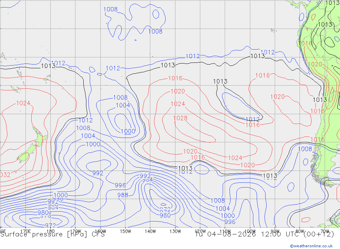Click the 'Tu 04-08-2026 12:00 UTC (00+12)' timestamp

click(265, 234)
